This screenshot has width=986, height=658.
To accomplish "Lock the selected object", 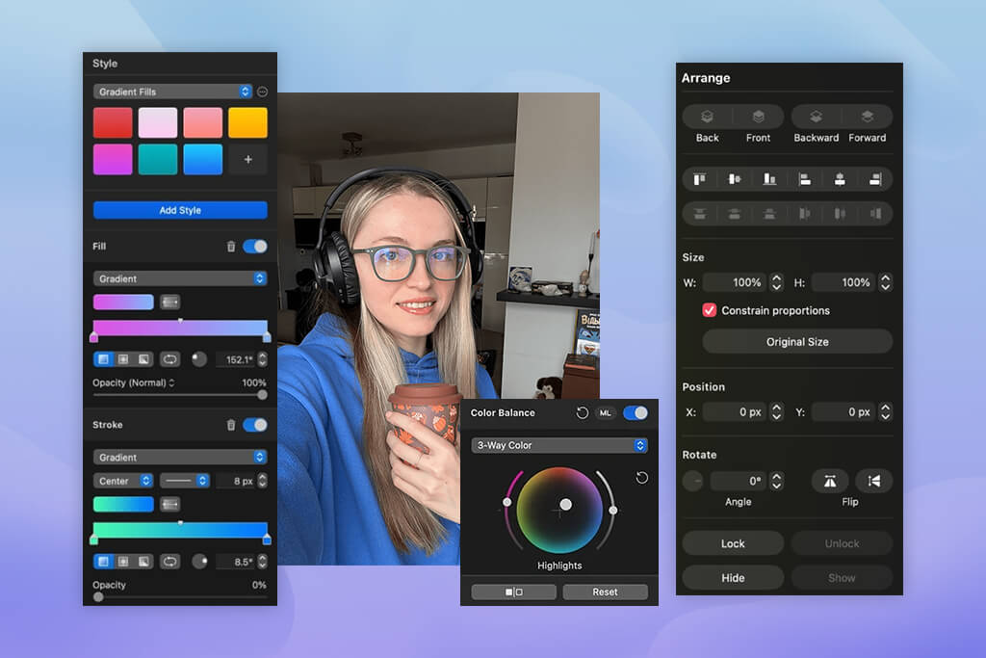I will [733, 543].
